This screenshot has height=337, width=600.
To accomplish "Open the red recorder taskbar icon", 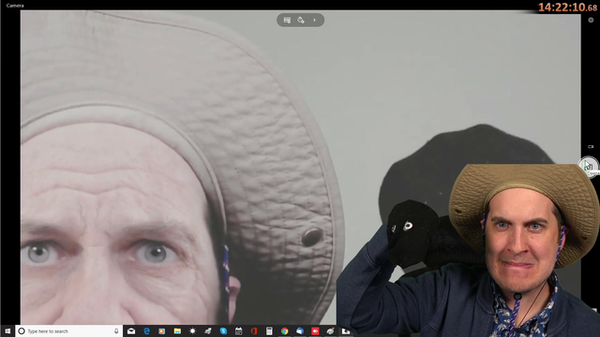I will tap(315, 331).
